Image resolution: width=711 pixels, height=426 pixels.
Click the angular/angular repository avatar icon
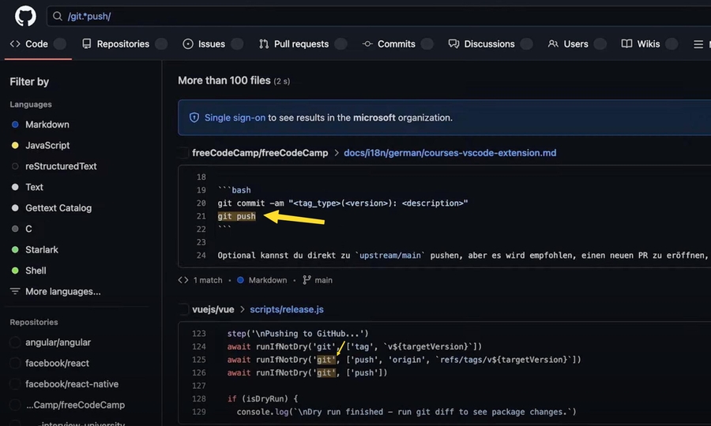15,342
